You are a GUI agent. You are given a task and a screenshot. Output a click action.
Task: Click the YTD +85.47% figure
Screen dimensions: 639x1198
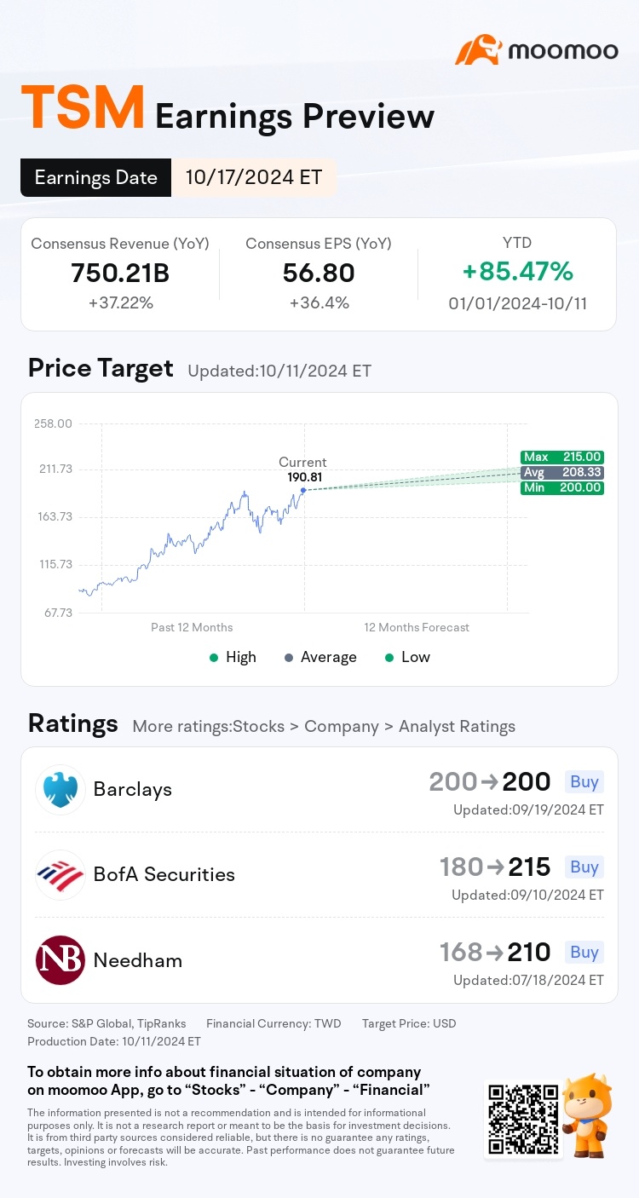[517, 272]
